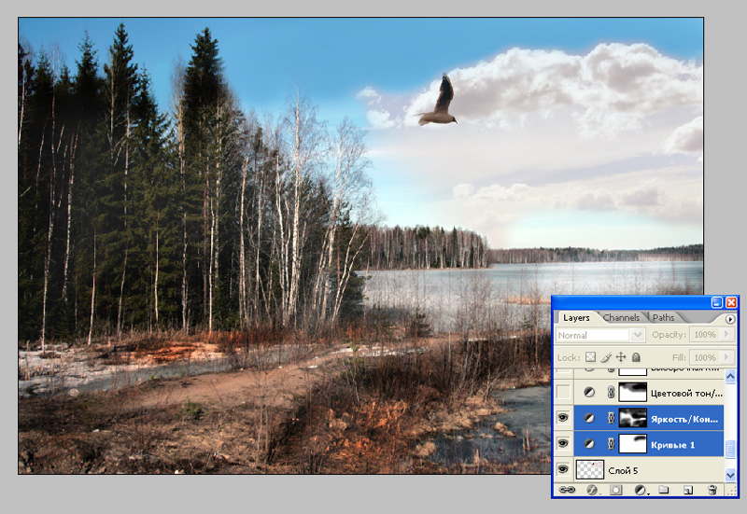Show the Цветовой тон layer visibility
The width and height of the screenshot is (747, 514).
point(563,392)
